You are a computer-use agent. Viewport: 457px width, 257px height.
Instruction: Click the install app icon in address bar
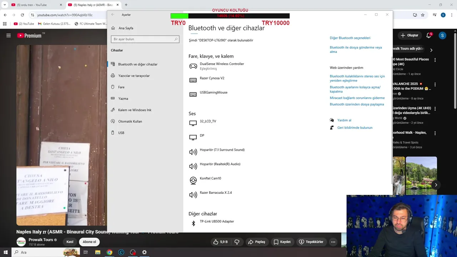[x=415, y=15]
